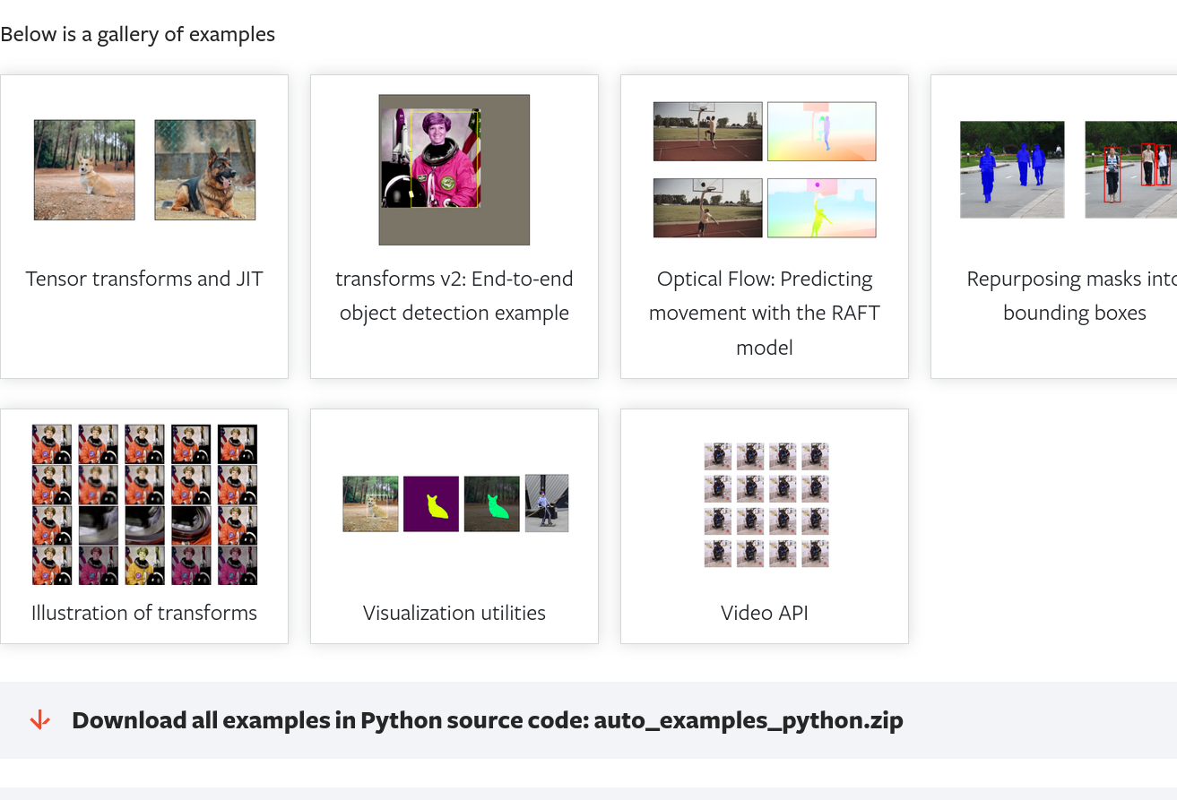Click the astronaut transforms grid thumbnail
The image size is (1177, 800).
point(144,504)
